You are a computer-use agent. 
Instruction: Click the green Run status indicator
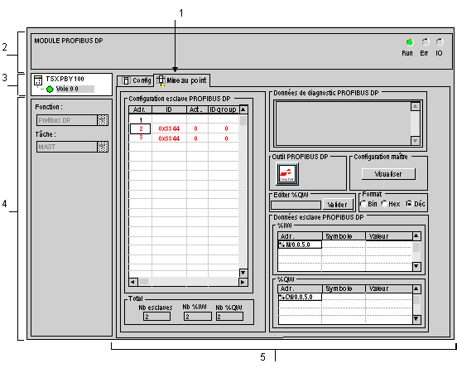[410, 42]
